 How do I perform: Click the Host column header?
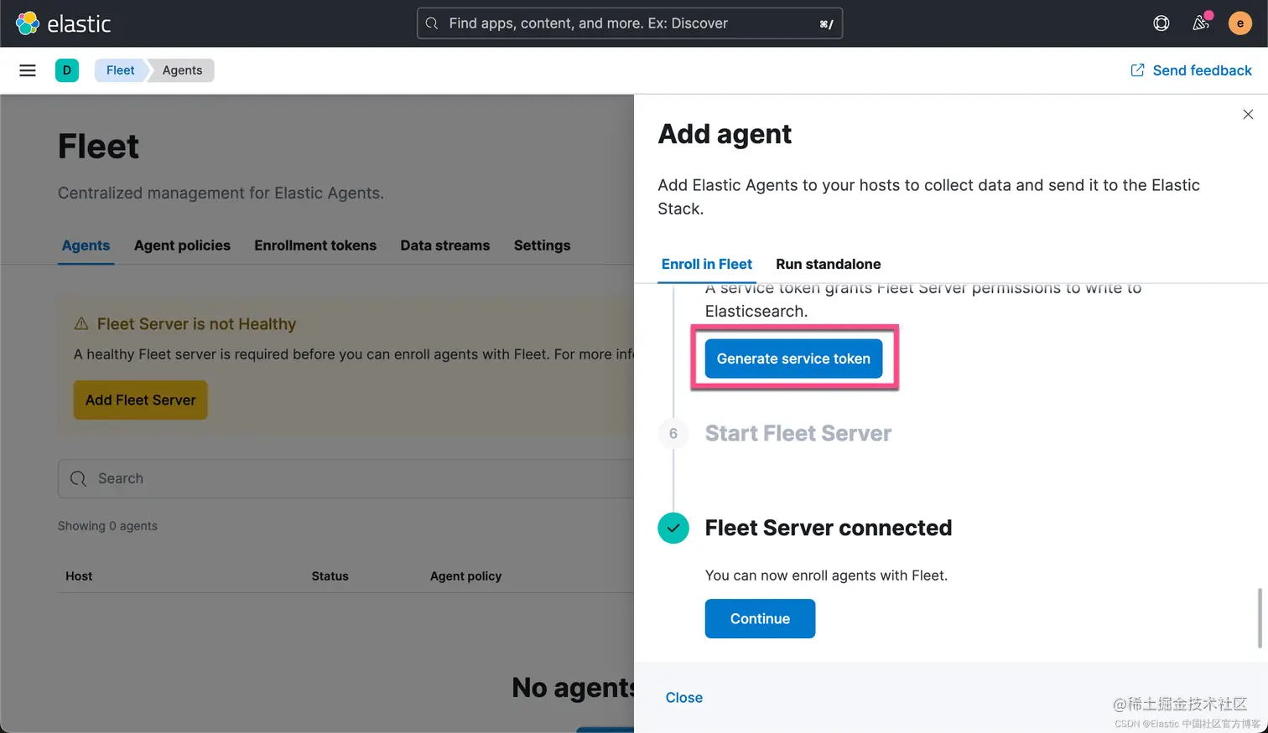tap(79, 576)
